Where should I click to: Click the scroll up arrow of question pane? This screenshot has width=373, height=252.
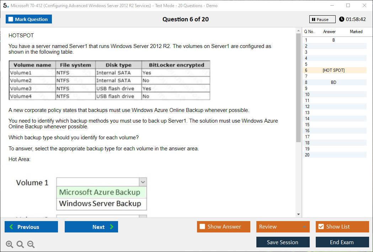coord(299,32)
